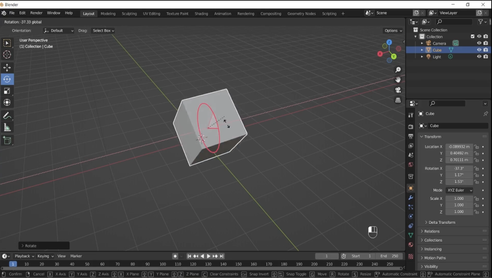Switch to the Sculpting workspace tab
The image size is (492, 278).
pyautogui.click(x=129, y=13)
